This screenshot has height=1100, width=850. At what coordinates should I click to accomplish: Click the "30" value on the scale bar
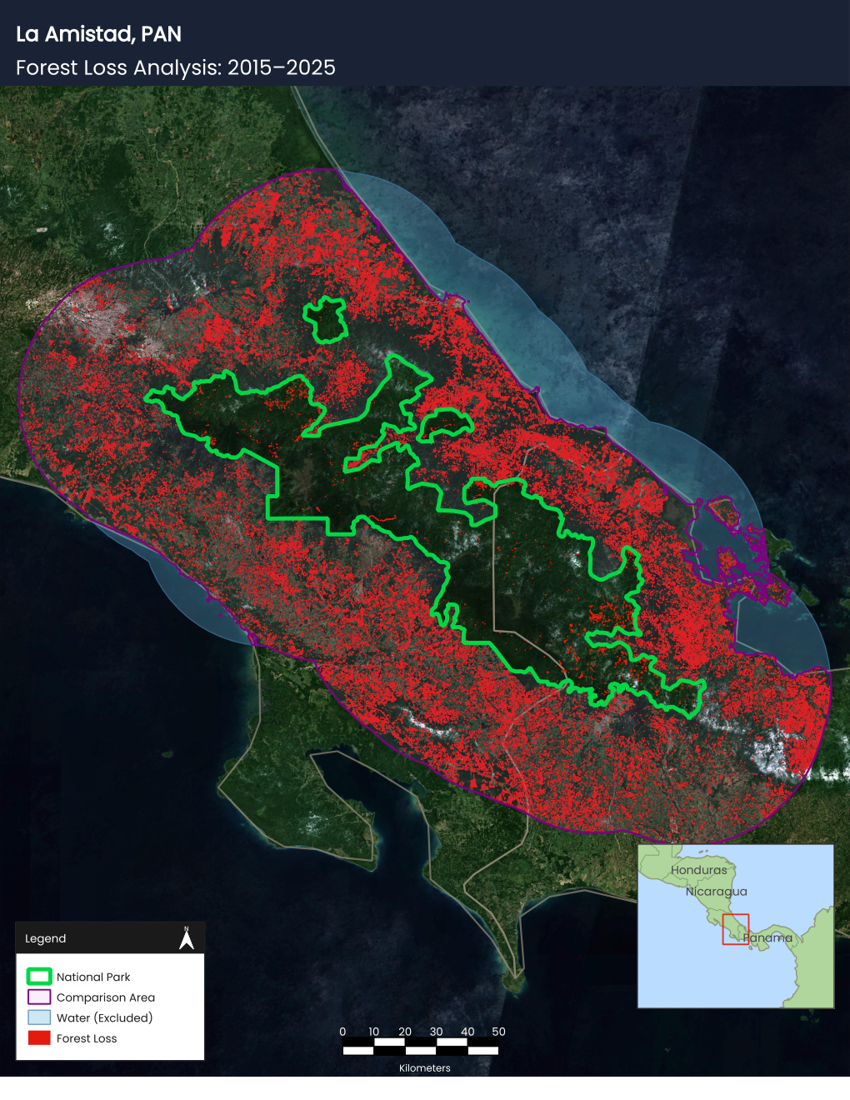(436, 1032)
